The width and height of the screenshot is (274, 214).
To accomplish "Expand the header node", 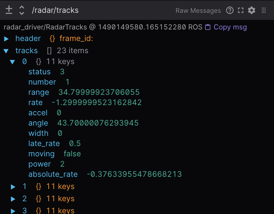I will coord(6,39).
